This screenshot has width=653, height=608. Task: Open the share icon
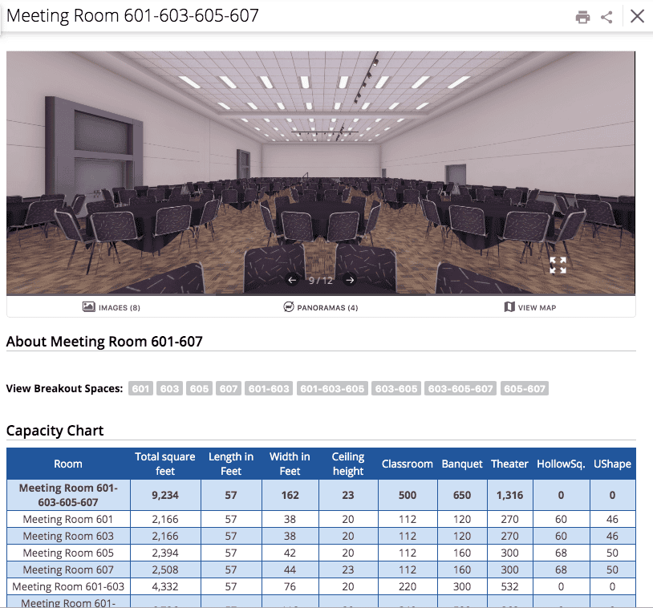606,15
